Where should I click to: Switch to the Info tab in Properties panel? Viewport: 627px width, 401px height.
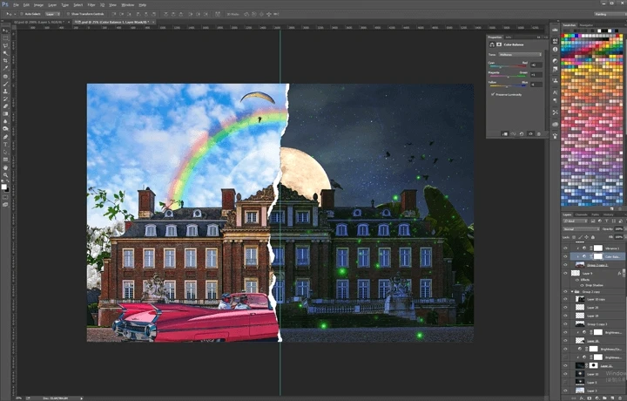pos(509,37)
